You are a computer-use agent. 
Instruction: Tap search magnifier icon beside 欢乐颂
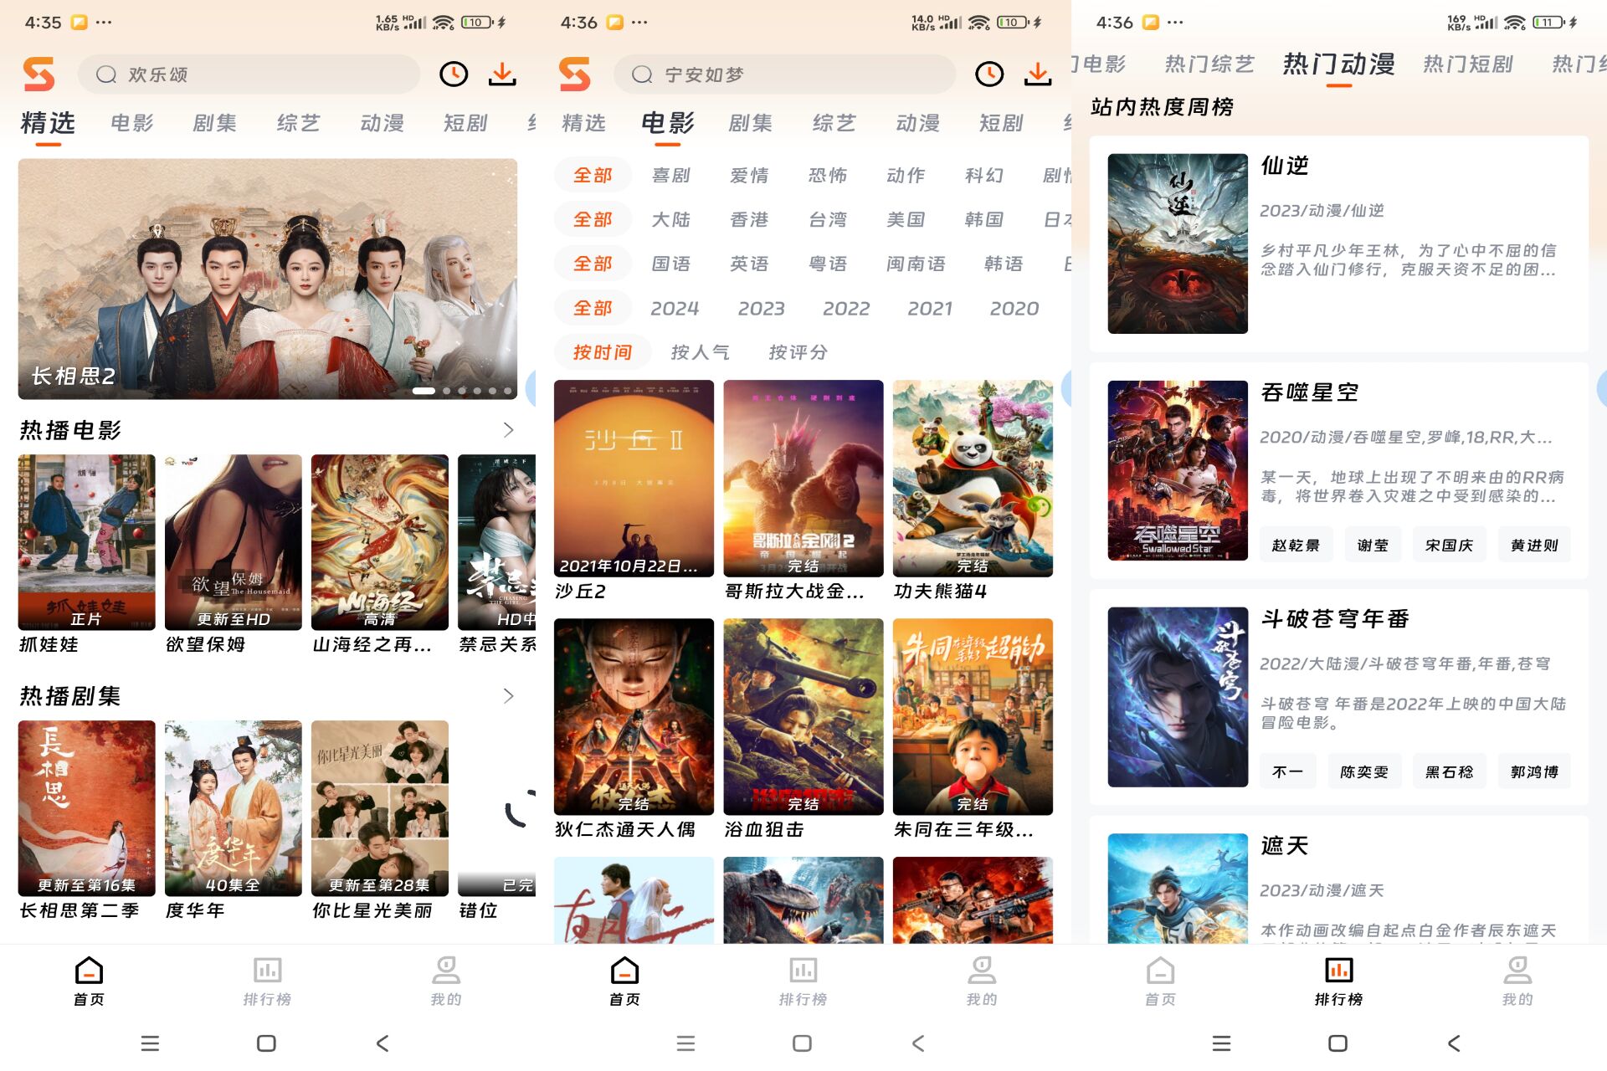point(106,74)
